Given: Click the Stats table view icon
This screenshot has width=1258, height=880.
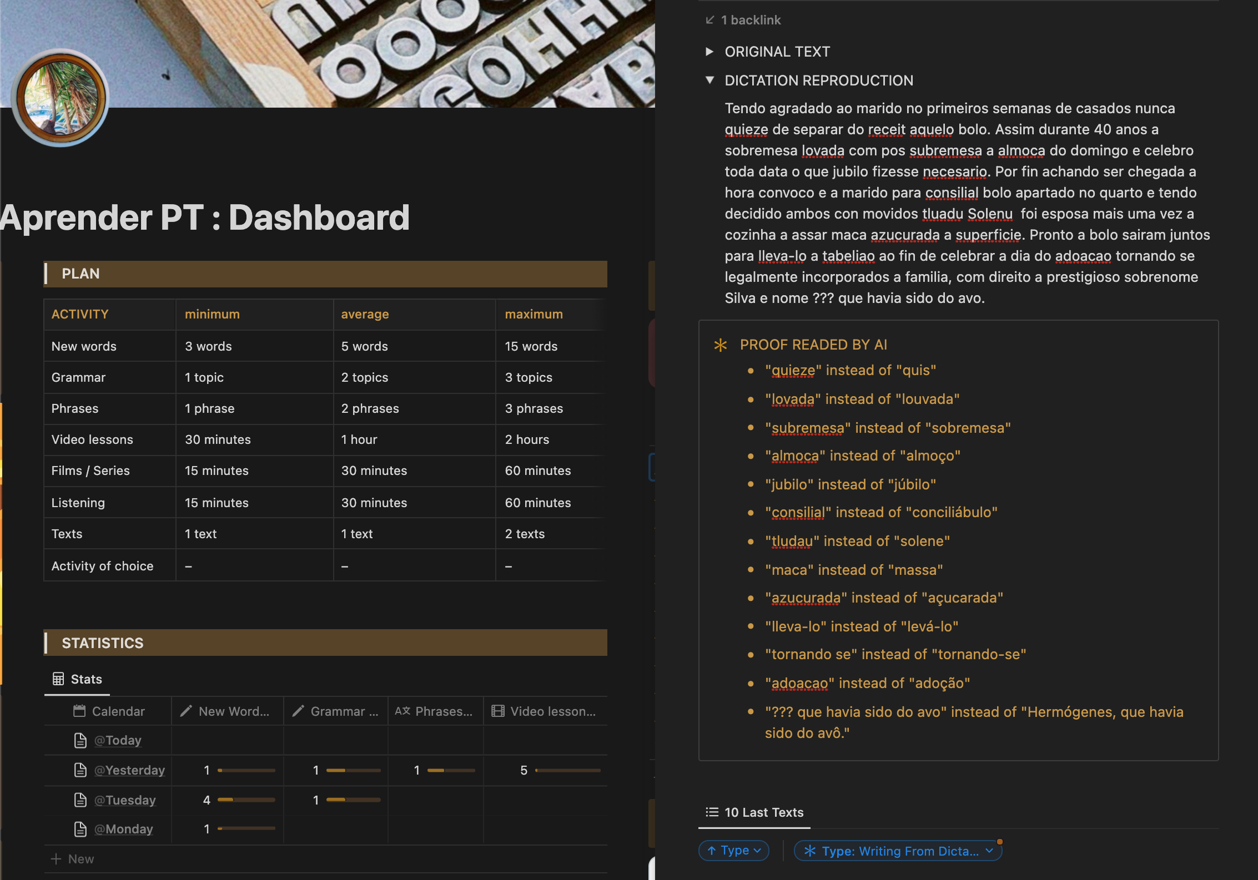Looking at the screenshot, I should 58,679.
